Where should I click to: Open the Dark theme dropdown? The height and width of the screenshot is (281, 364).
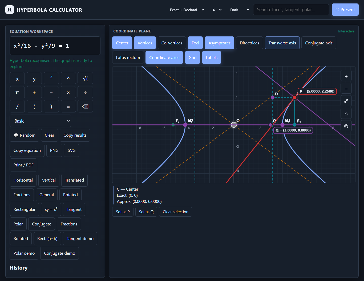click(x=240, y=10)
